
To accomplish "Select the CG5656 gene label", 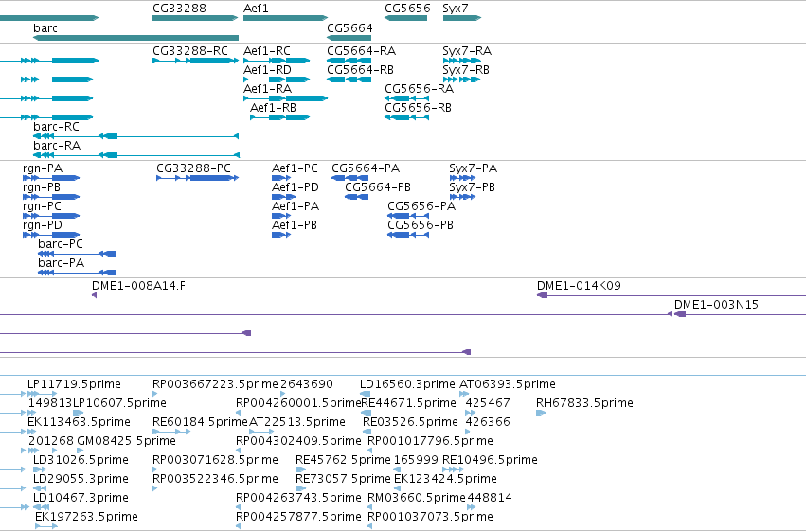I will pyautogui.click(x=407, y=9).
